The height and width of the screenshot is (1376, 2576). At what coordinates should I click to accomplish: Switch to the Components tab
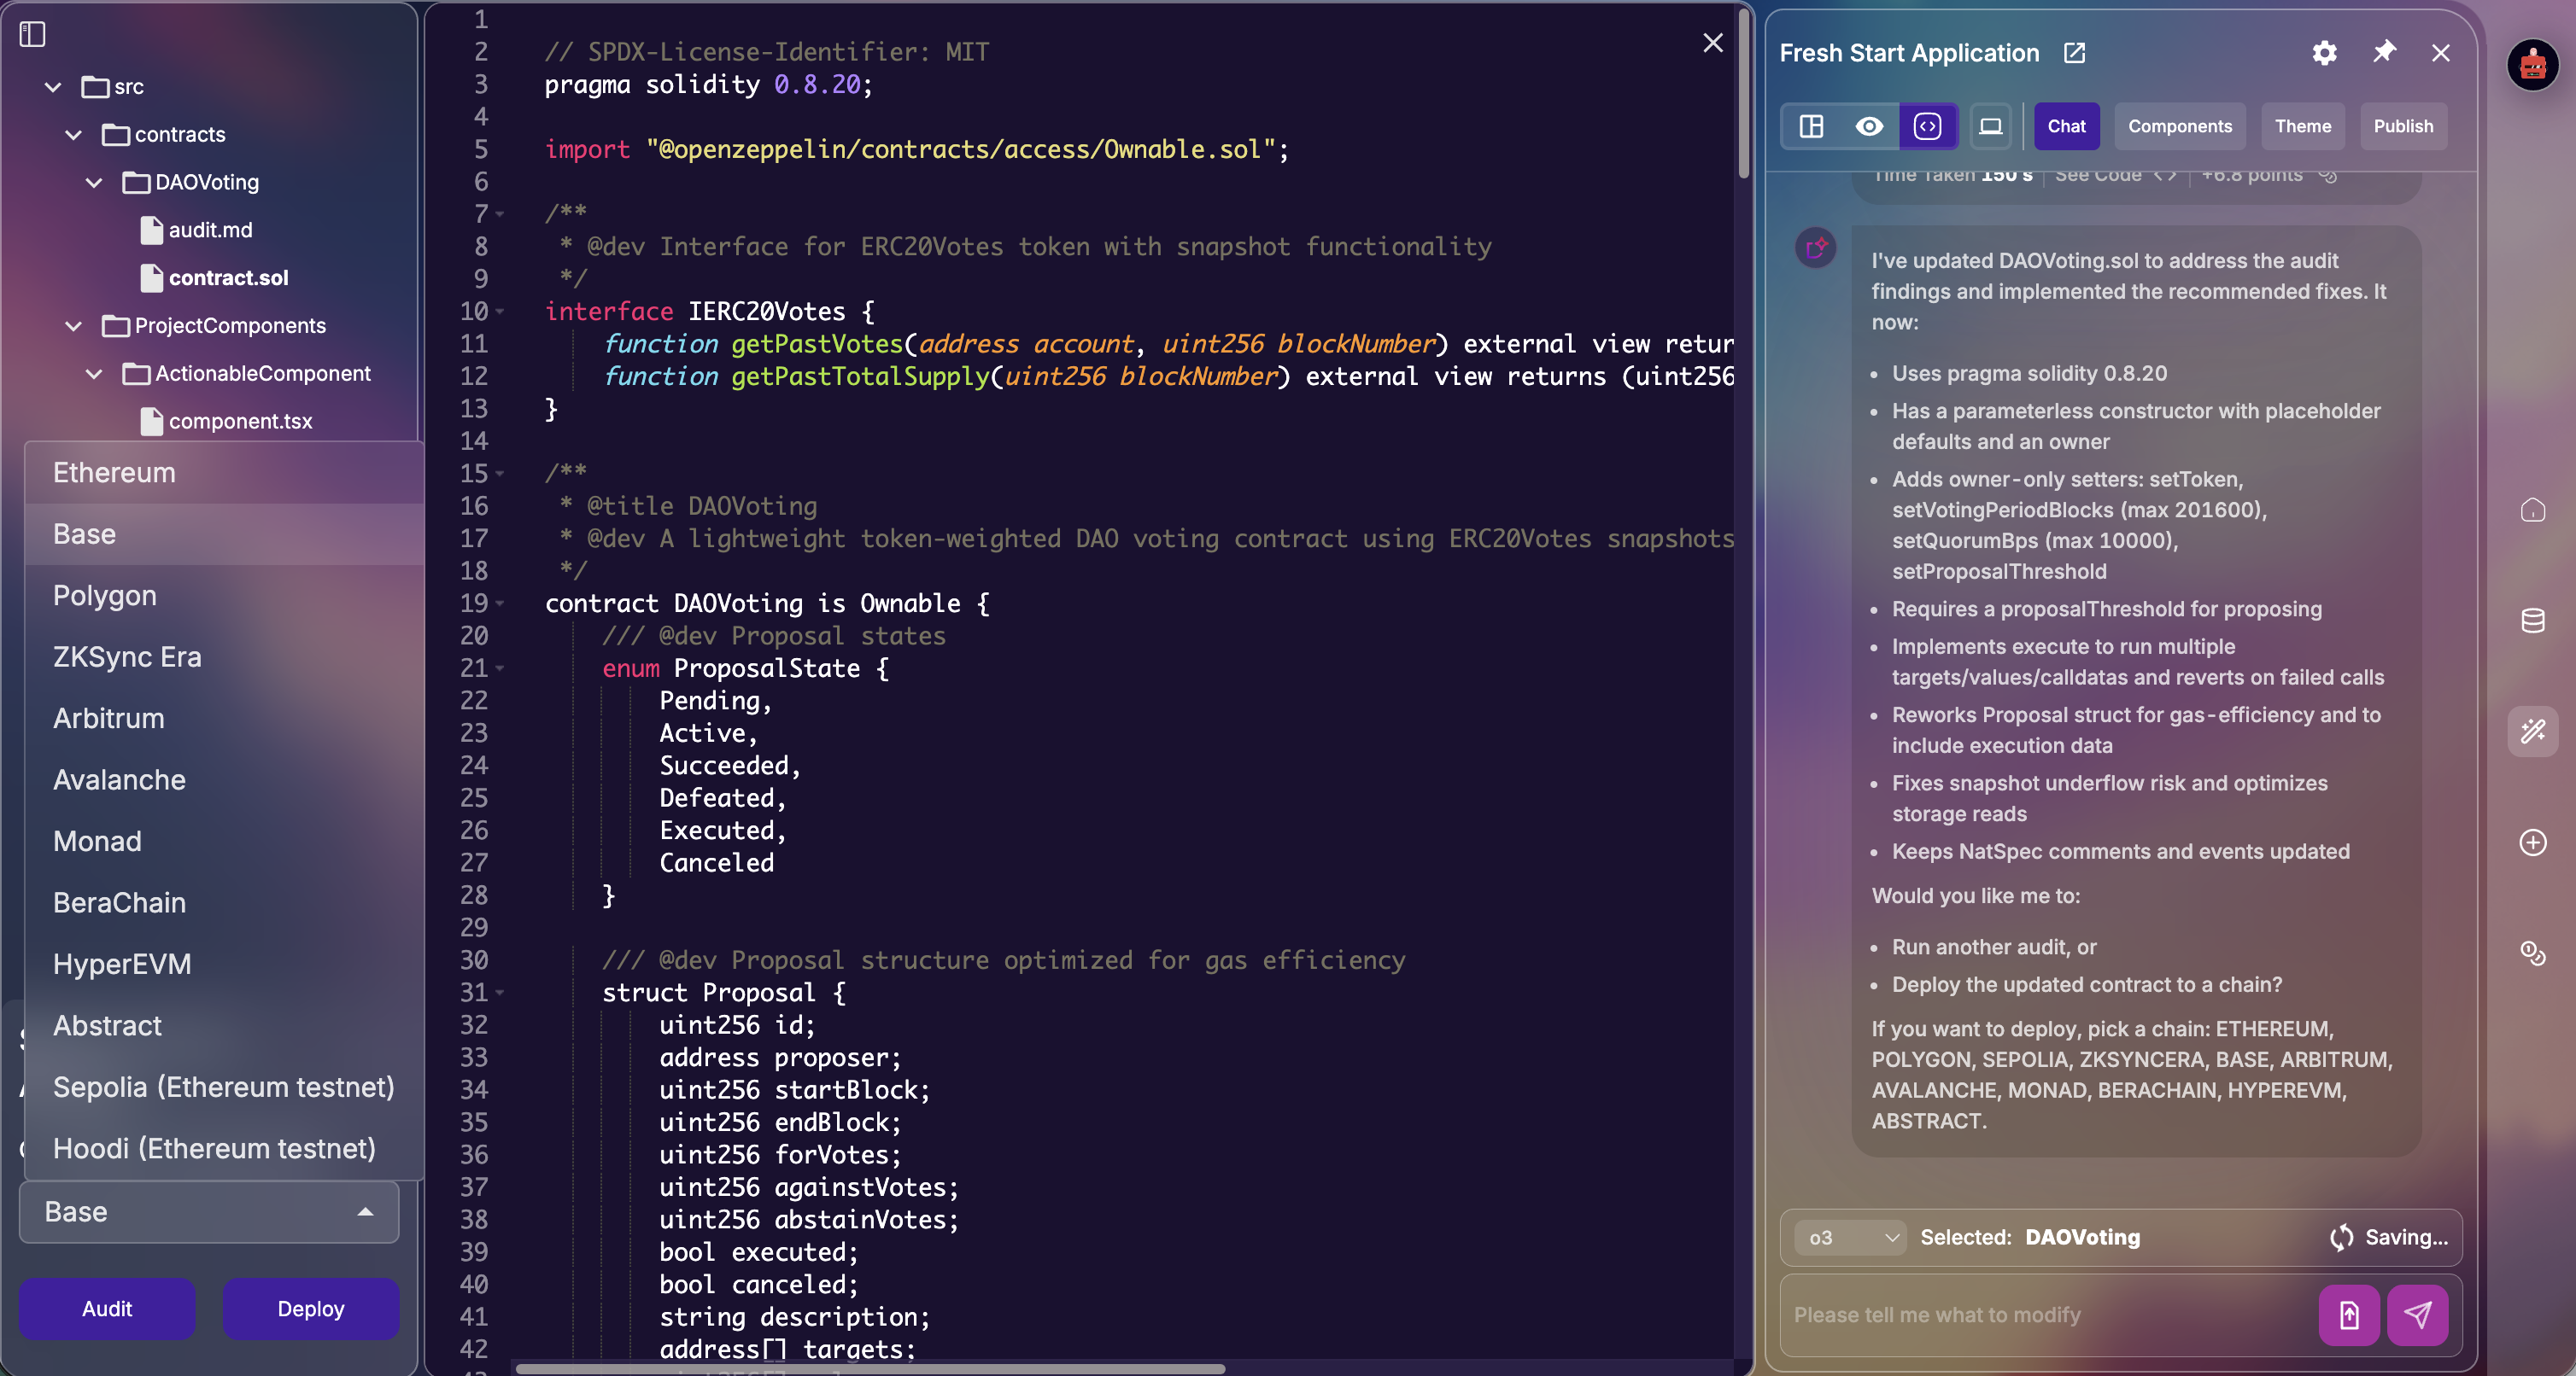2179,126
